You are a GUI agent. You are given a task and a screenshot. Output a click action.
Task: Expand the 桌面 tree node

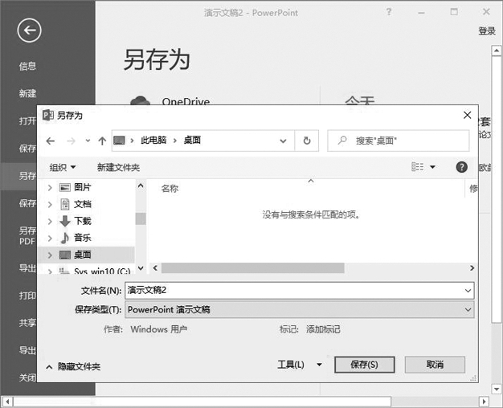pos(50,255)
